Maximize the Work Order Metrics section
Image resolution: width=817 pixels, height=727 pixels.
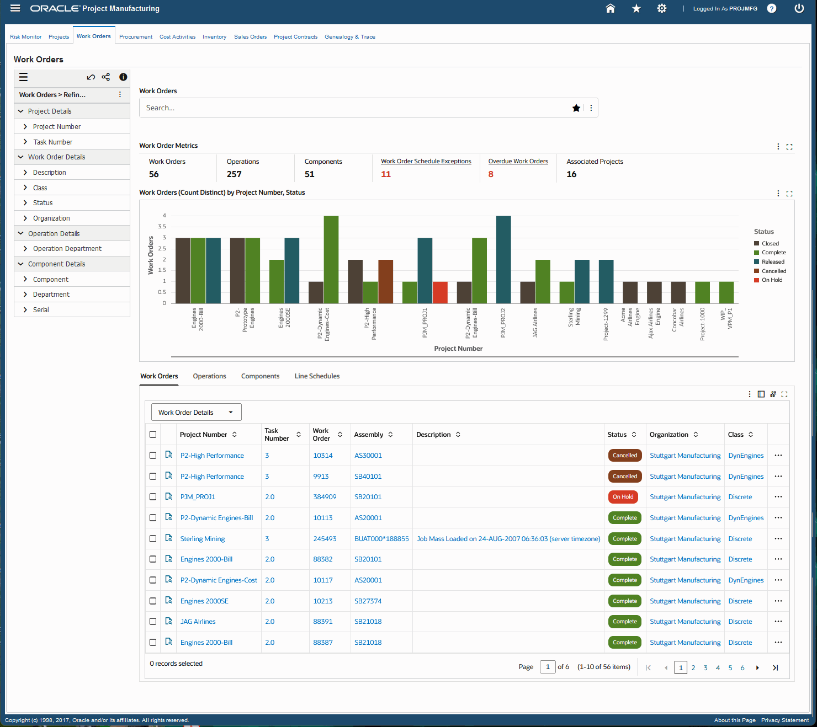point(789,147)
